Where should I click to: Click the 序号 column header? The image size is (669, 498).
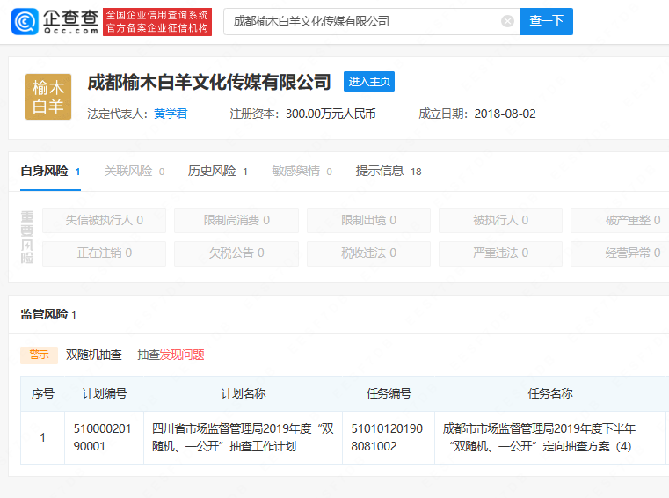click(x=43, y=393)
